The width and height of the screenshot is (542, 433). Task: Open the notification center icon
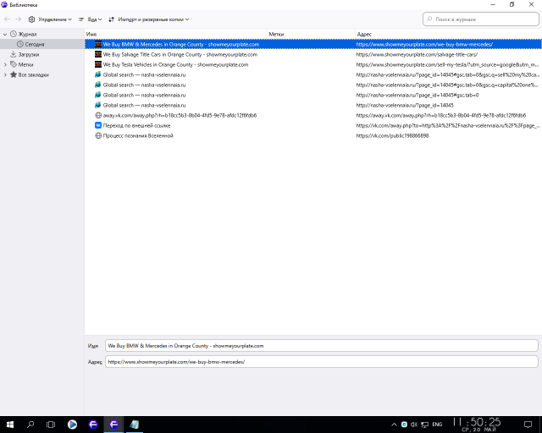(528, 425)
